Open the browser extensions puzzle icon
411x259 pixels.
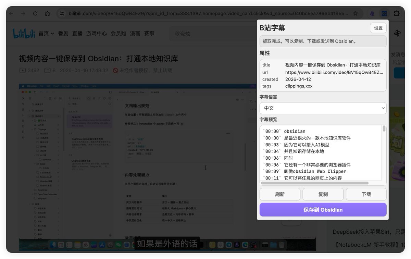coord(397,13)
